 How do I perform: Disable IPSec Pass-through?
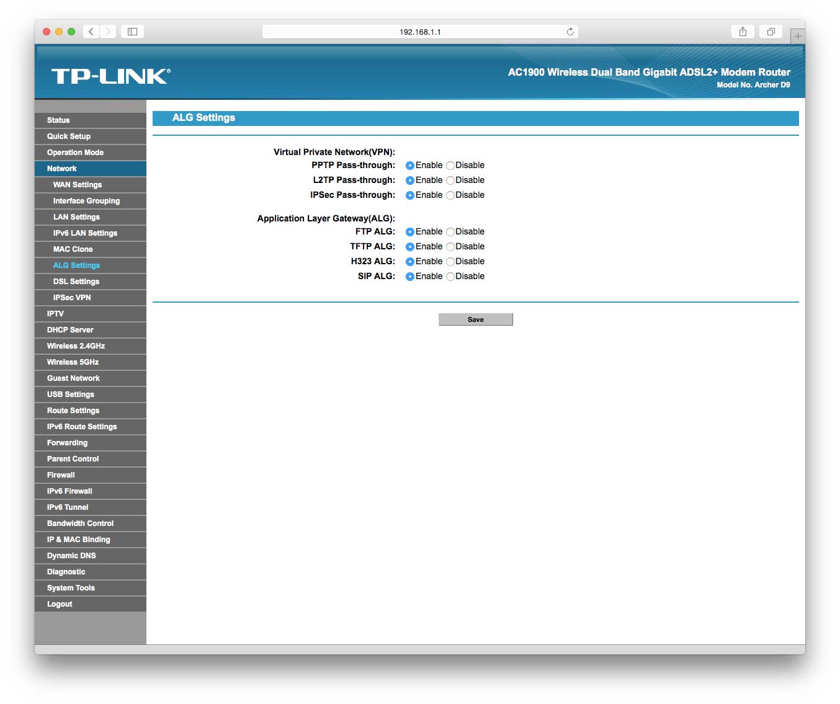pos(450,195)
